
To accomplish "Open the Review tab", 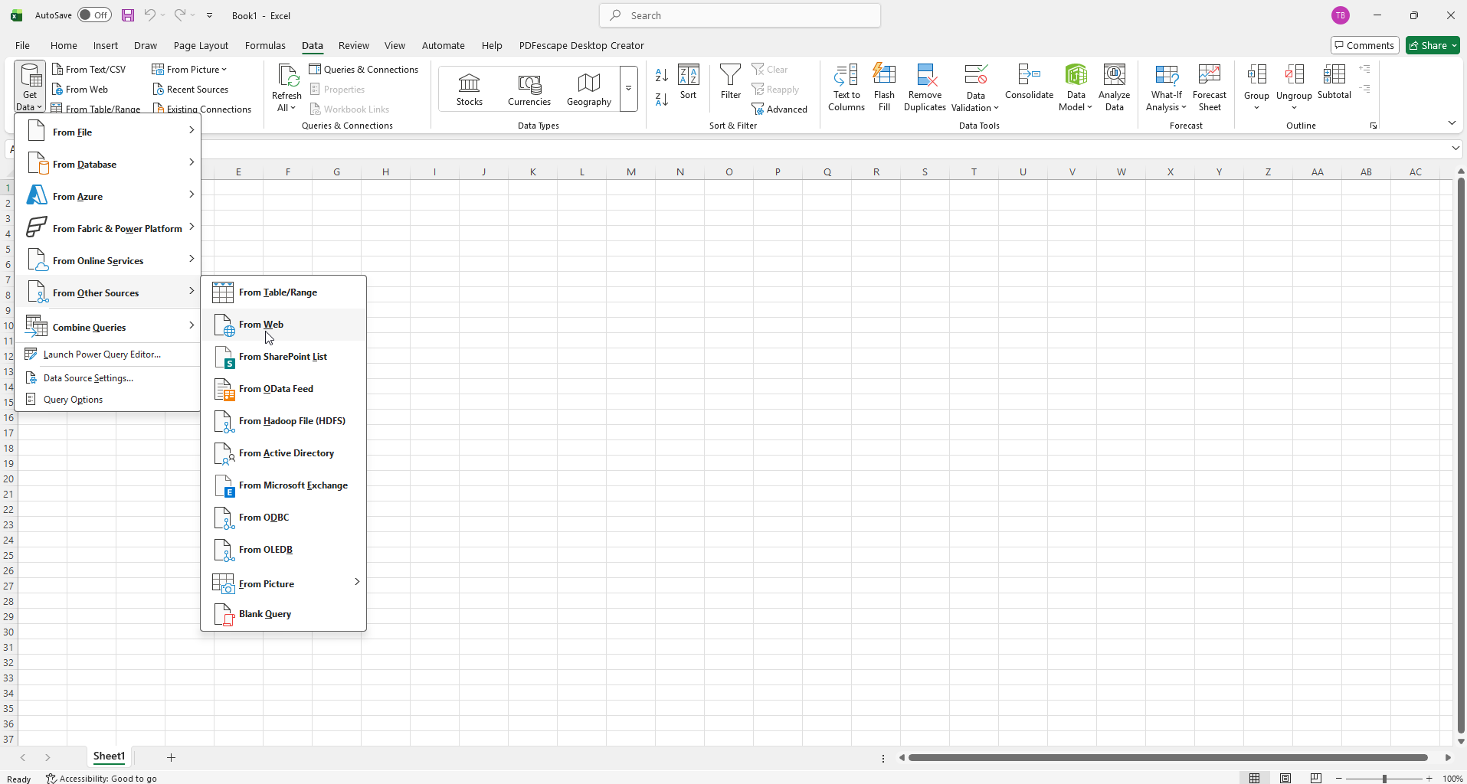I will [x=354, y=45].
